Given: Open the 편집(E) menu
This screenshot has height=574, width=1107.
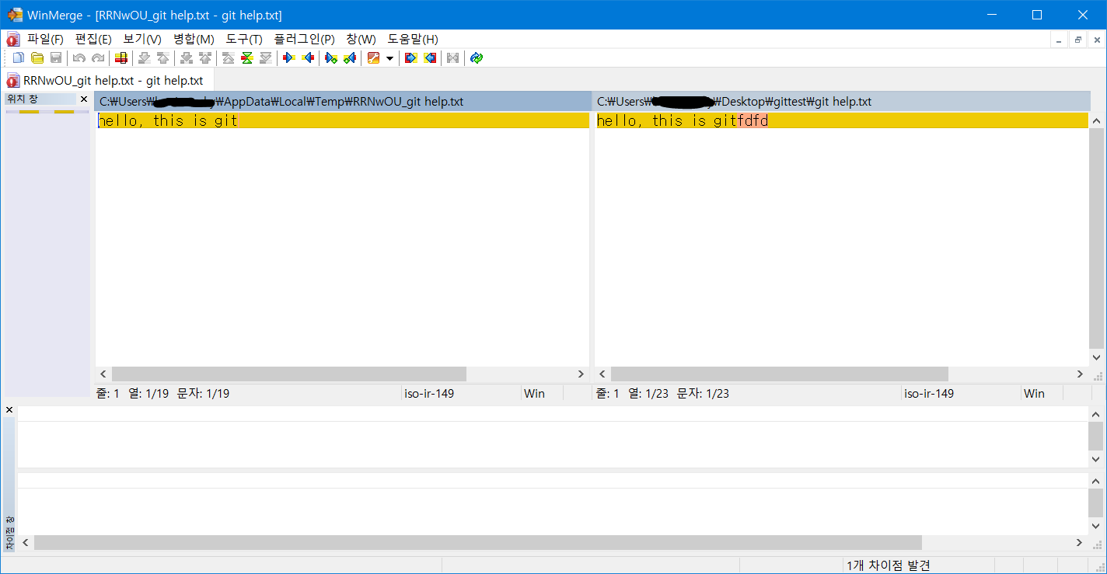Looking at the screenshot, I should [93, 39].
